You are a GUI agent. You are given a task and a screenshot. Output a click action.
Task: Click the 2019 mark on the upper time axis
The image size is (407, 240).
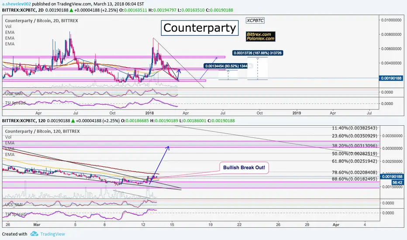[x=297, y=113]
